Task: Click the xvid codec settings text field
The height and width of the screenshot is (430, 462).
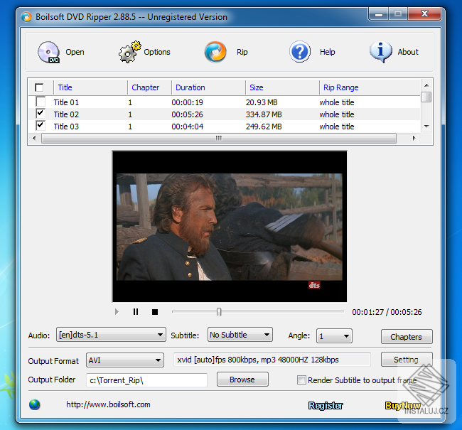Action: [x=272, y=360]
